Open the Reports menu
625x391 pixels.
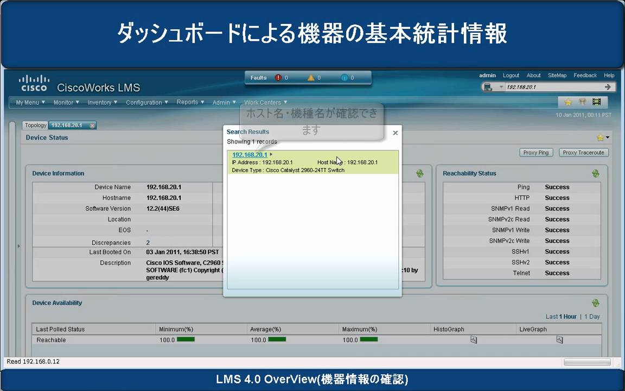coord(190,102)
